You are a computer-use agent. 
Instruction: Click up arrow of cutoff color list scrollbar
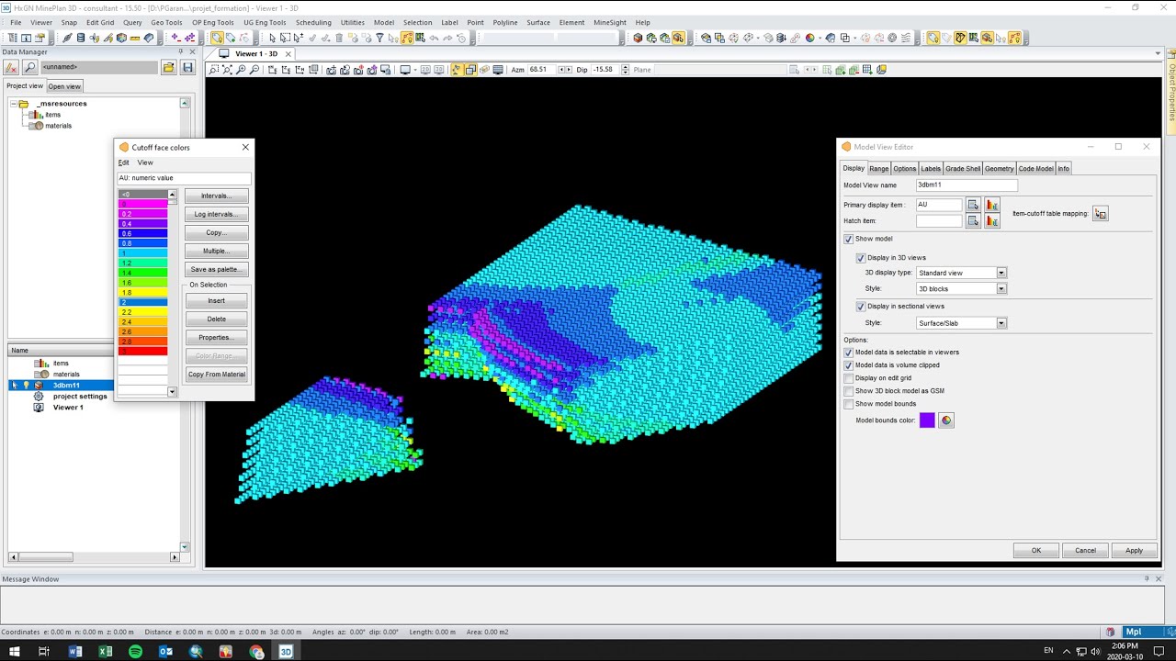(172, 195)
